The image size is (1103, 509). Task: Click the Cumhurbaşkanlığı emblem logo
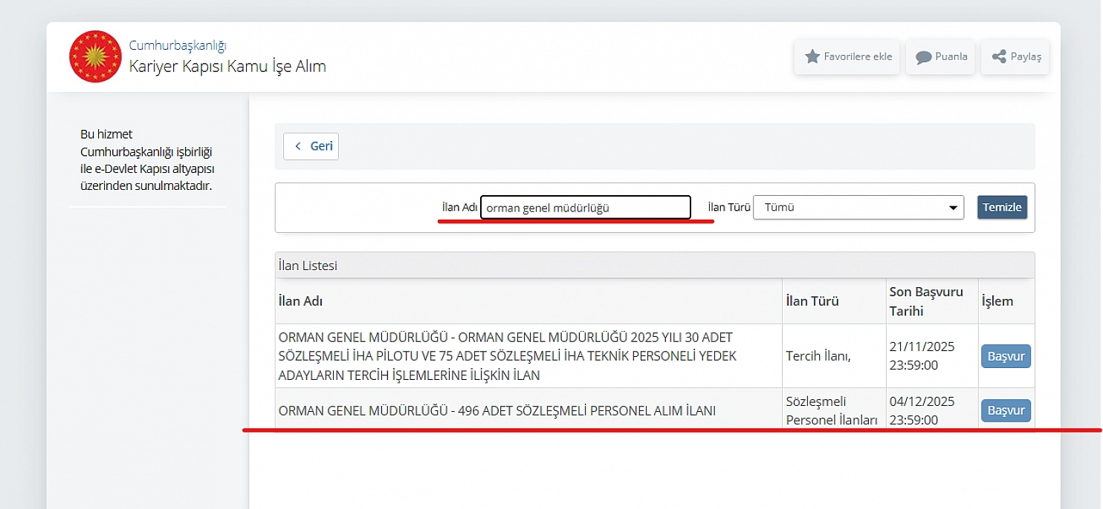tap(95, 56)
